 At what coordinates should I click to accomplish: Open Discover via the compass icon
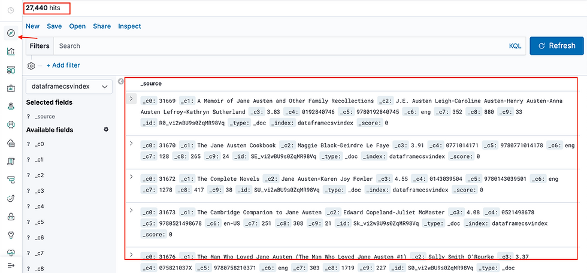pyautogui.click(x=11, y=34)
